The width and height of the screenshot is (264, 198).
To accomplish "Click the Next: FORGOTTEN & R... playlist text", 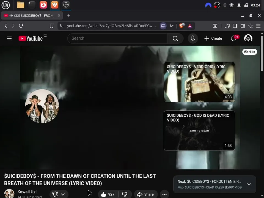I will point(209,182).
